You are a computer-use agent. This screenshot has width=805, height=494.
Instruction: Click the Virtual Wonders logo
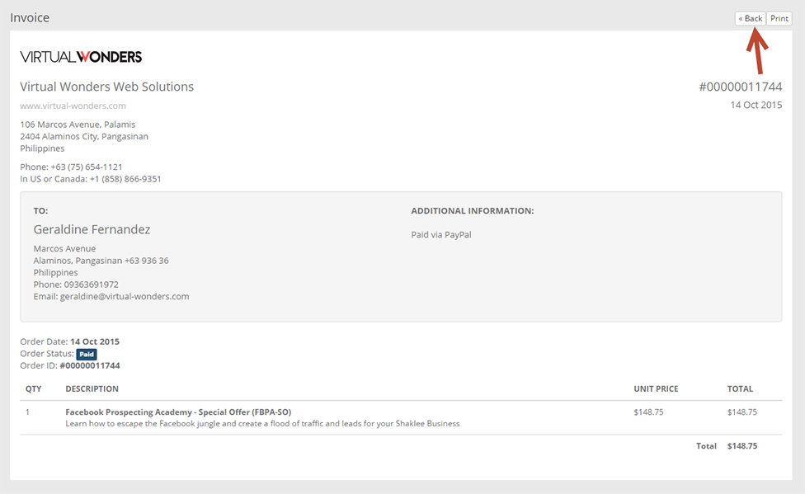(x=81, y=56)
